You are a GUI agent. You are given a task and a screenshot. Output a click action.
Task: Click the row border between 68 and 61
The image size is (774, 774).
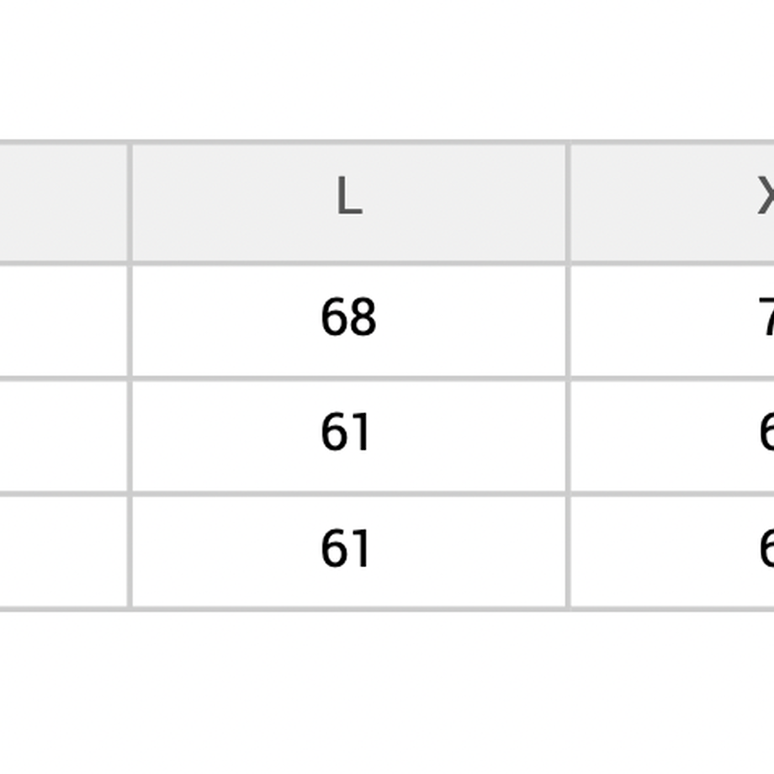tap(348, 379)
